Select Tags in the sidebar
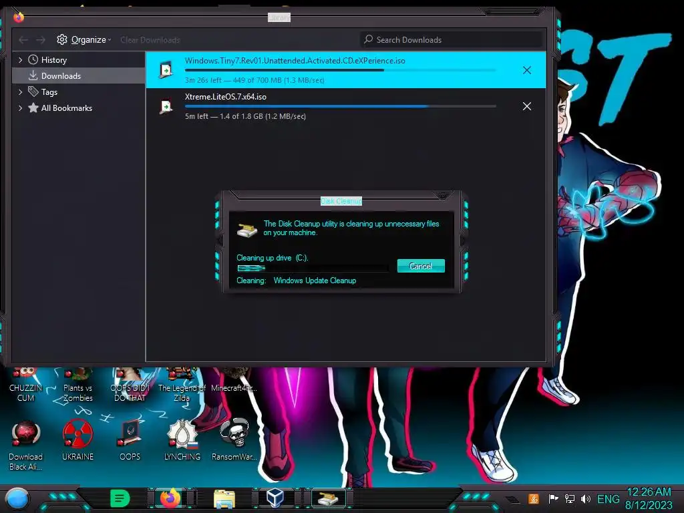Screen dimensions: 684x513 point(49,92)
